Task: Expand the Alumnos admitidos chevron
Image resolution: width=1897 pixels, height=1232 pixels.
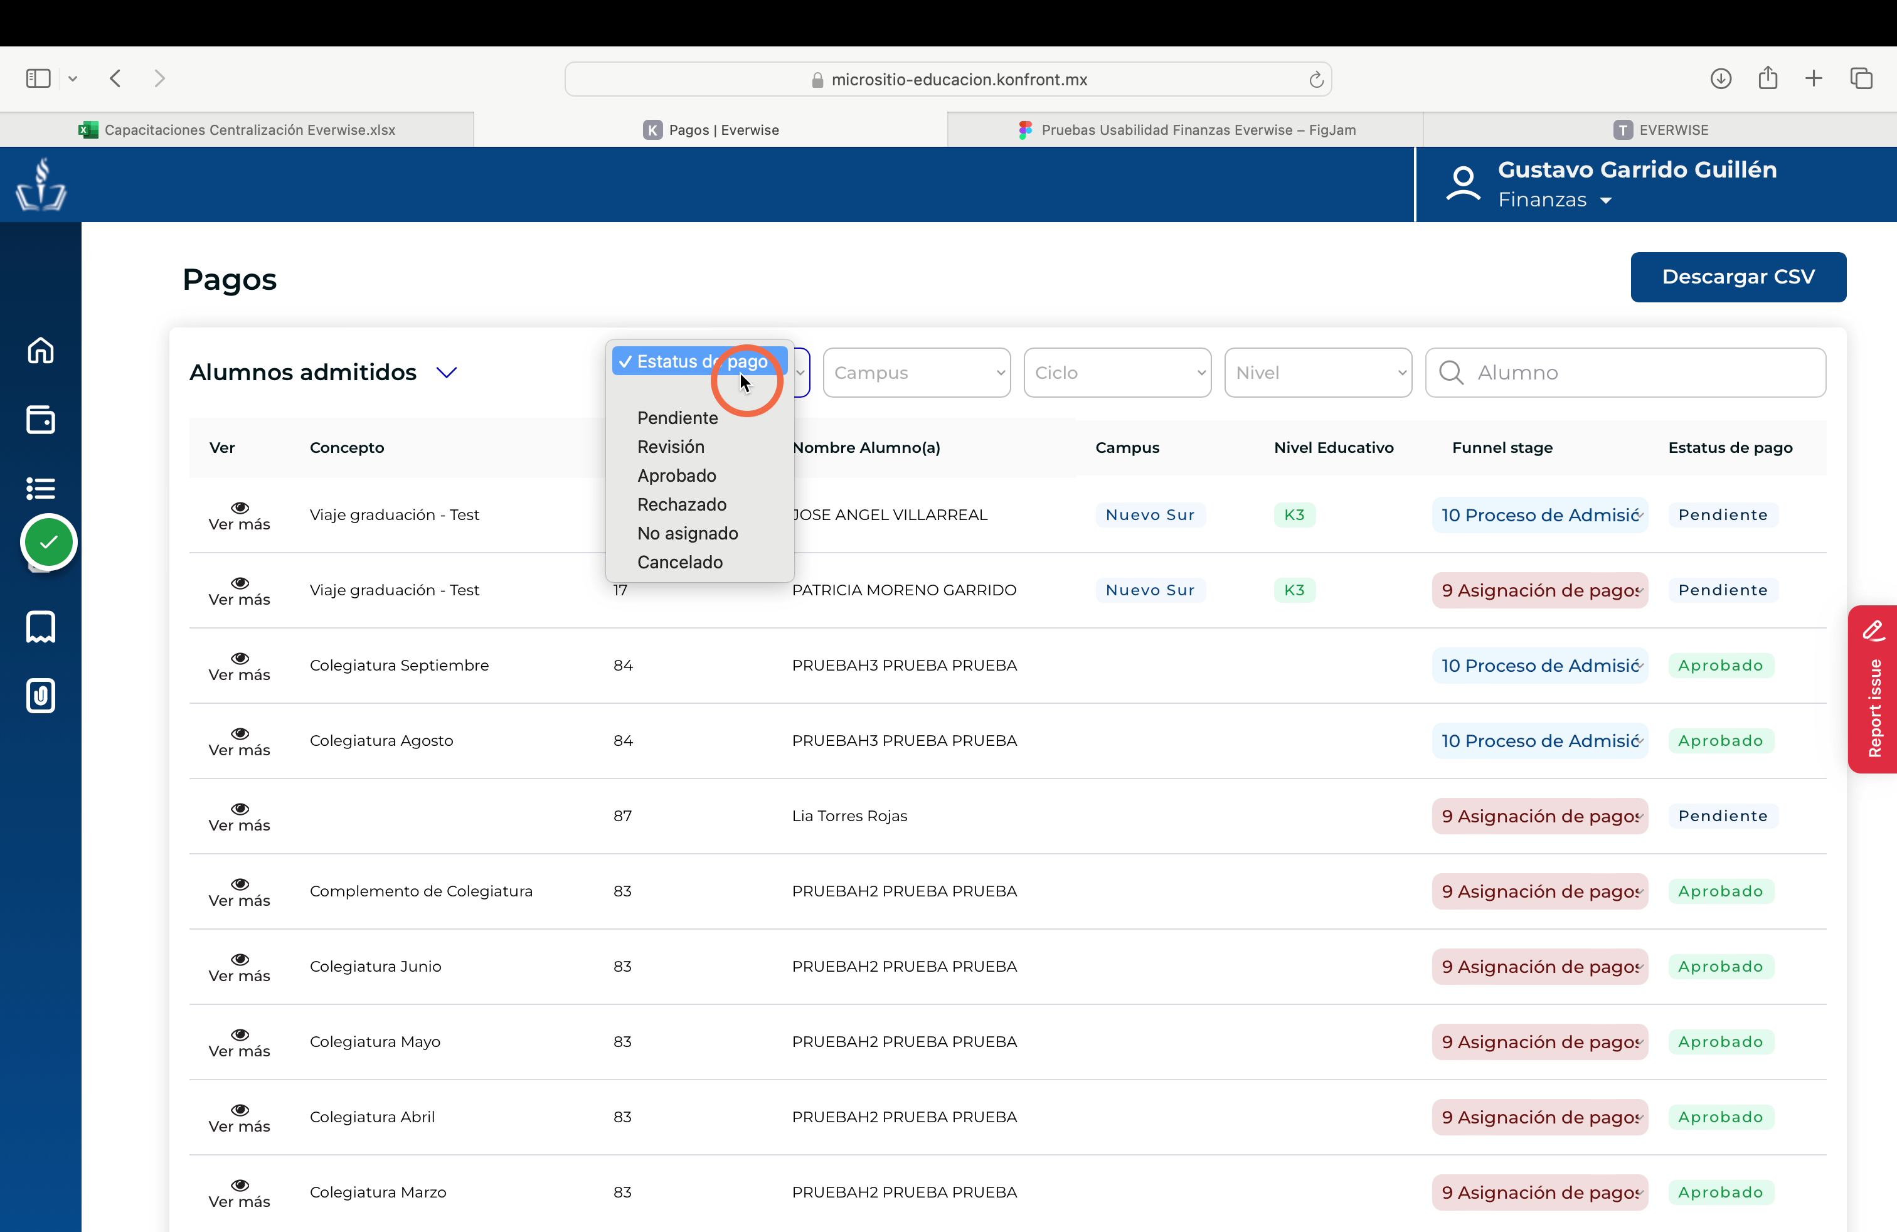Action: [x=447, y=372]
